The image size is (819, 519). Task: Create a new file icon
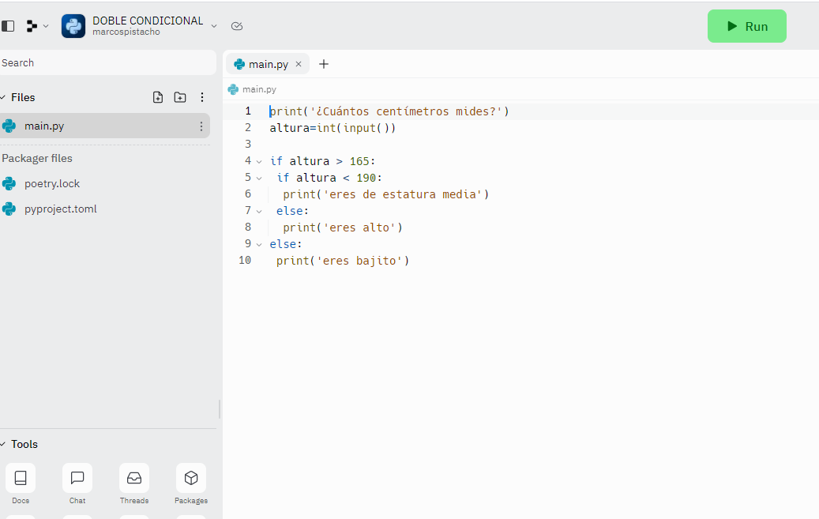tap(158, 97)
